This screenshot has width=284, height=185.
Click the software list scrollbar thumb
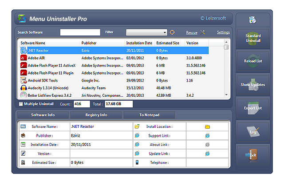(226, 47)
